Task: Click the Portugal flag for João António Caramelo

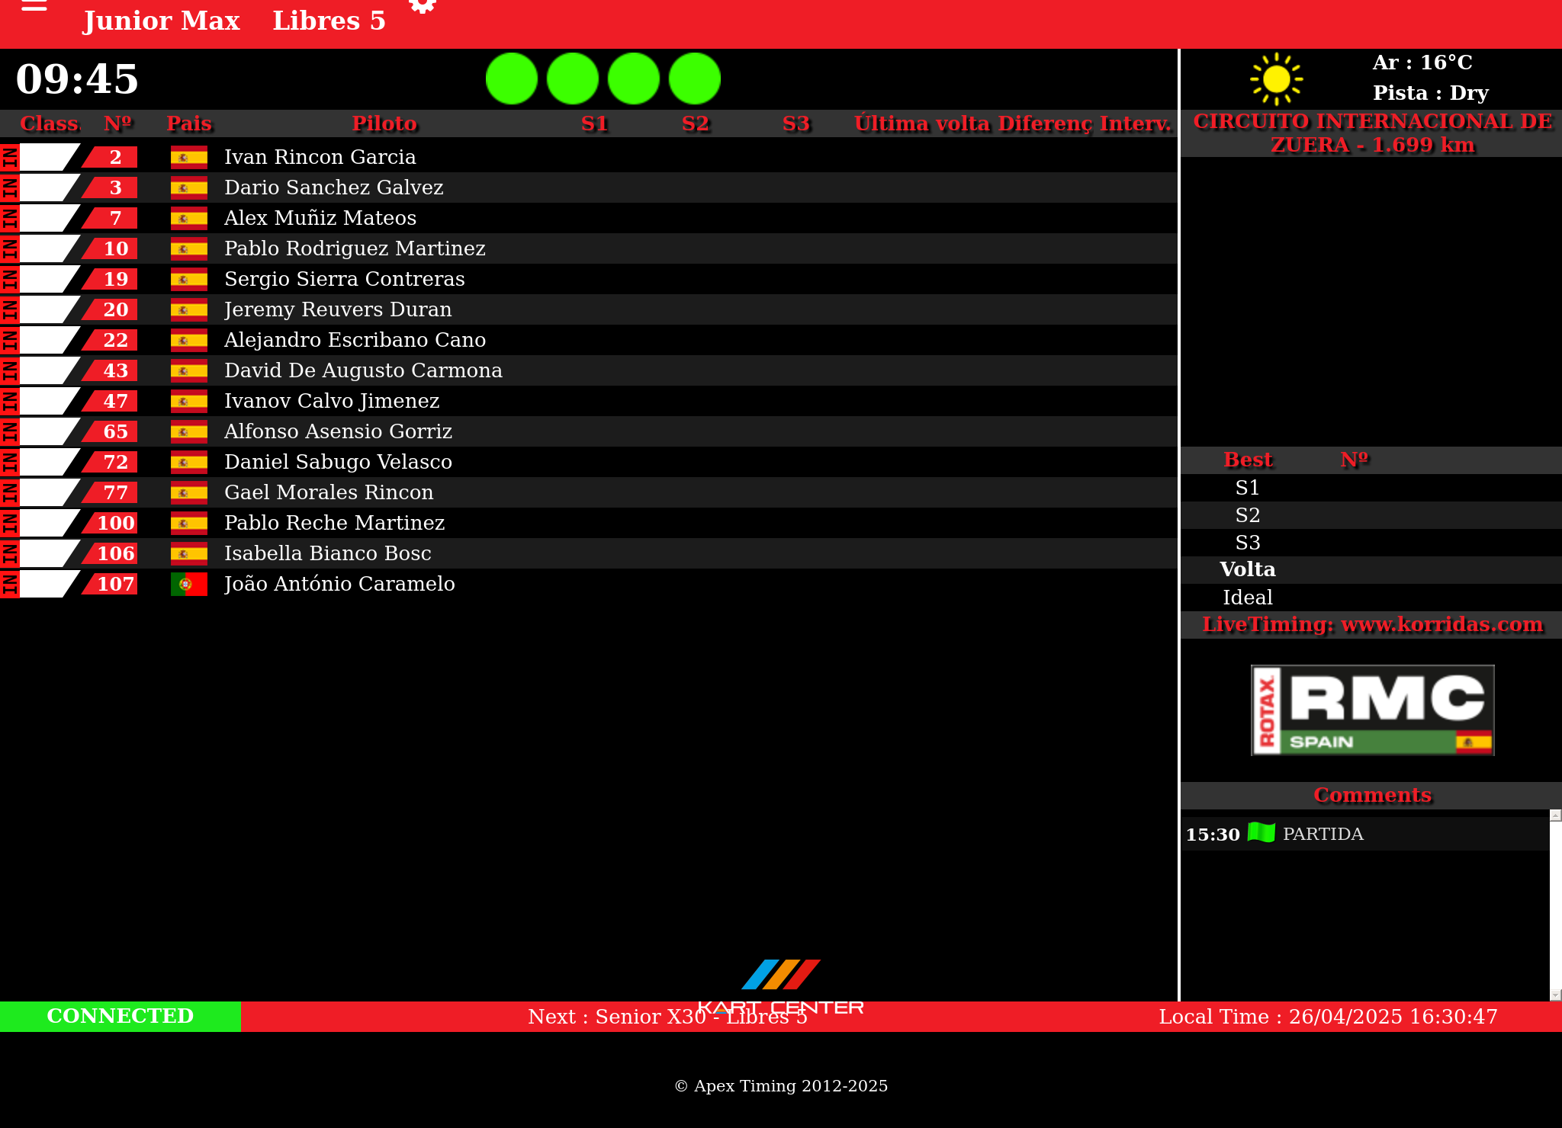Action: (x=188, y=584)
